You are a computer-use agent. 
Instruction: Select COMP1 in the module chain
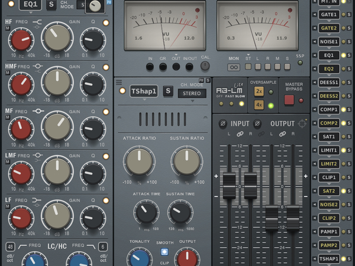pos(328,109)
